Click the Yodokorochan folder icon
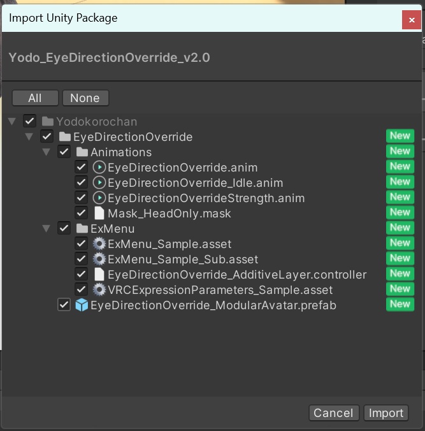Screen dimensions: 425x431 pyautogui.click(x=48, y=121)
